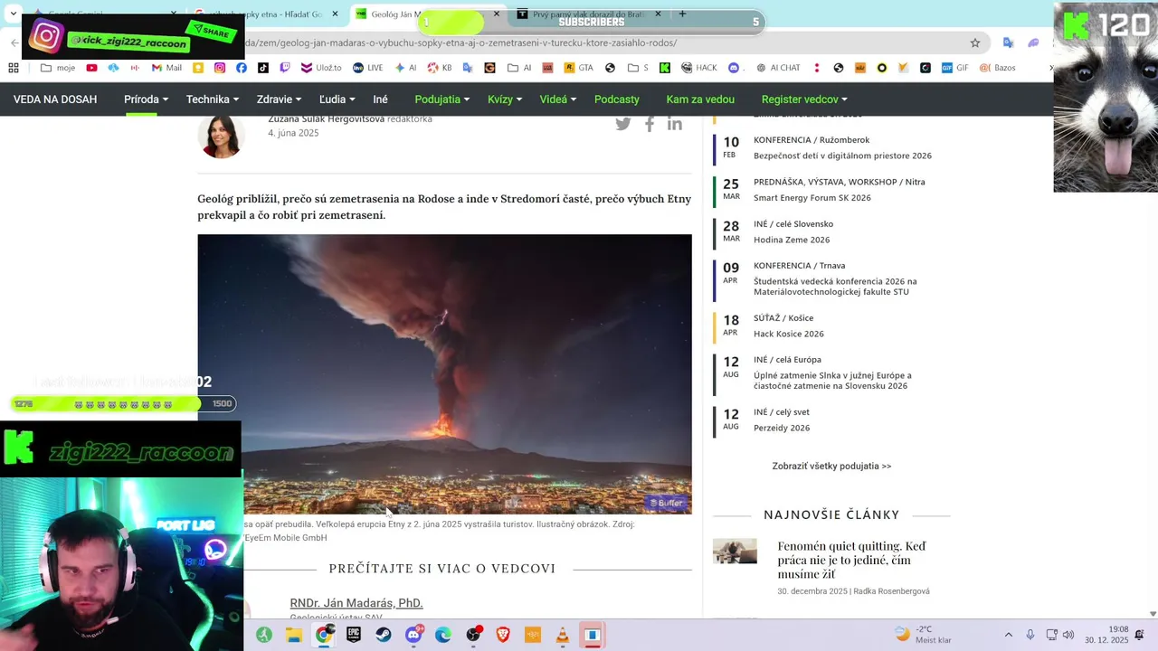Open the weather widget showing -2°C
1158x651 pixels.
point(923,635)
